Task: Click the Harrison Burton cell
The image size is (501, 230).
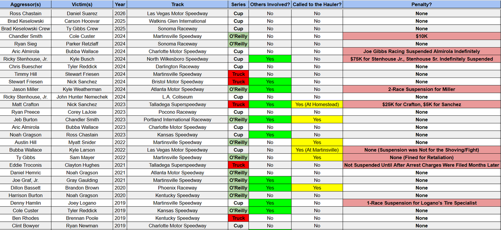Action: click(x=25, y=195)
